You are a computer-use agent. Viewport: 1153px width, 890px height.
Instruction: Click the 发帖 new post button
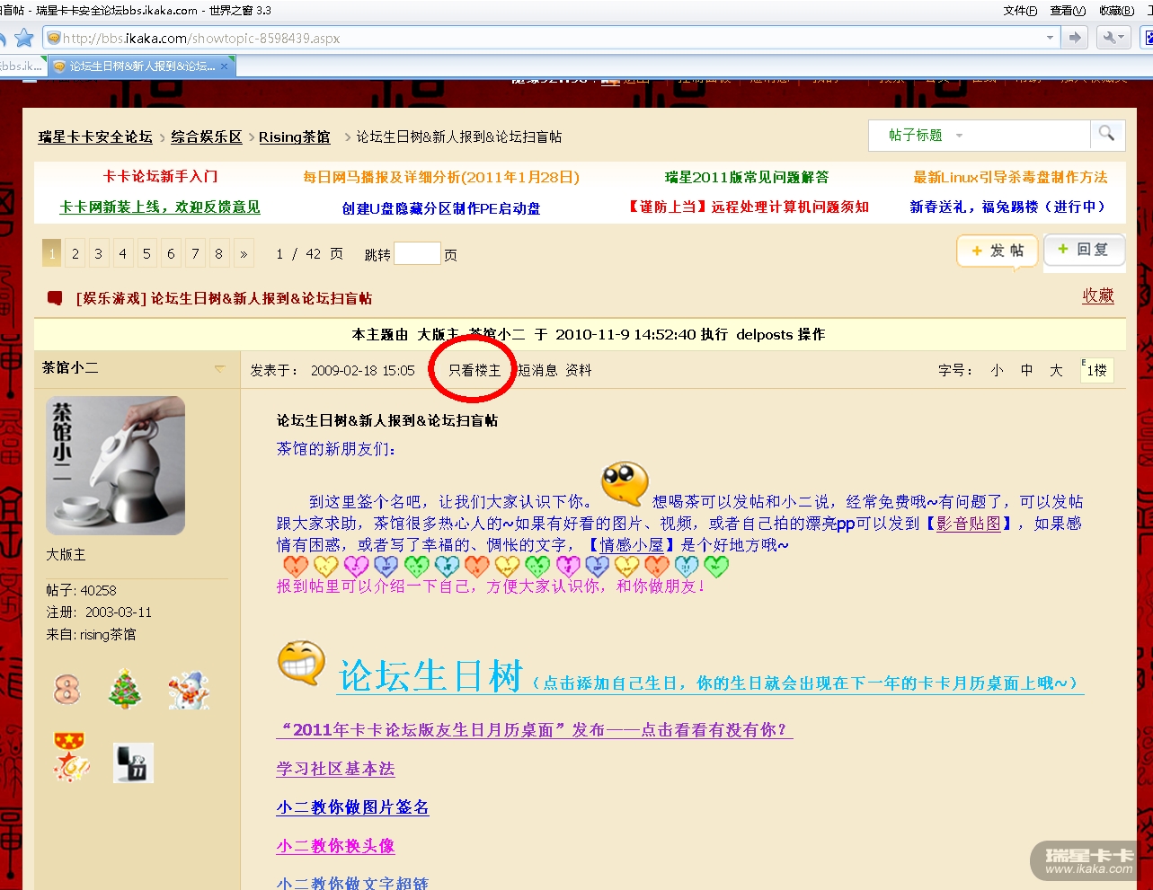pyautogui.click(x=997, y=251)
